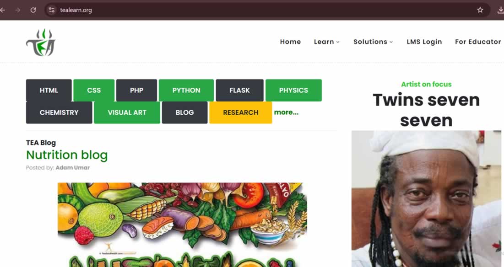Expand the Solutions dropdown menu
Image resolution: width=504 pixels, height=267 pixels.
point(373,42)
